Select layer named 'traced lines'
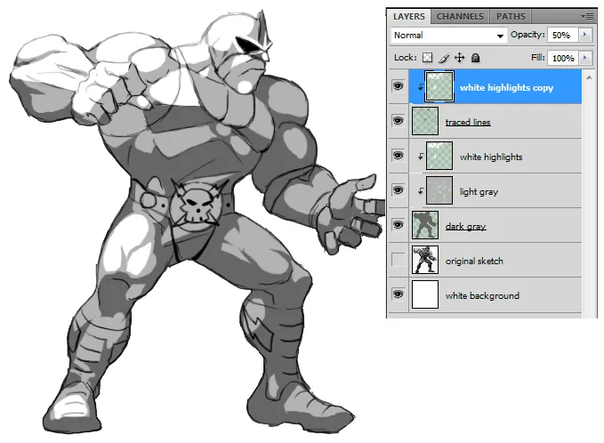The image size is (604, 443). [468, 122]
